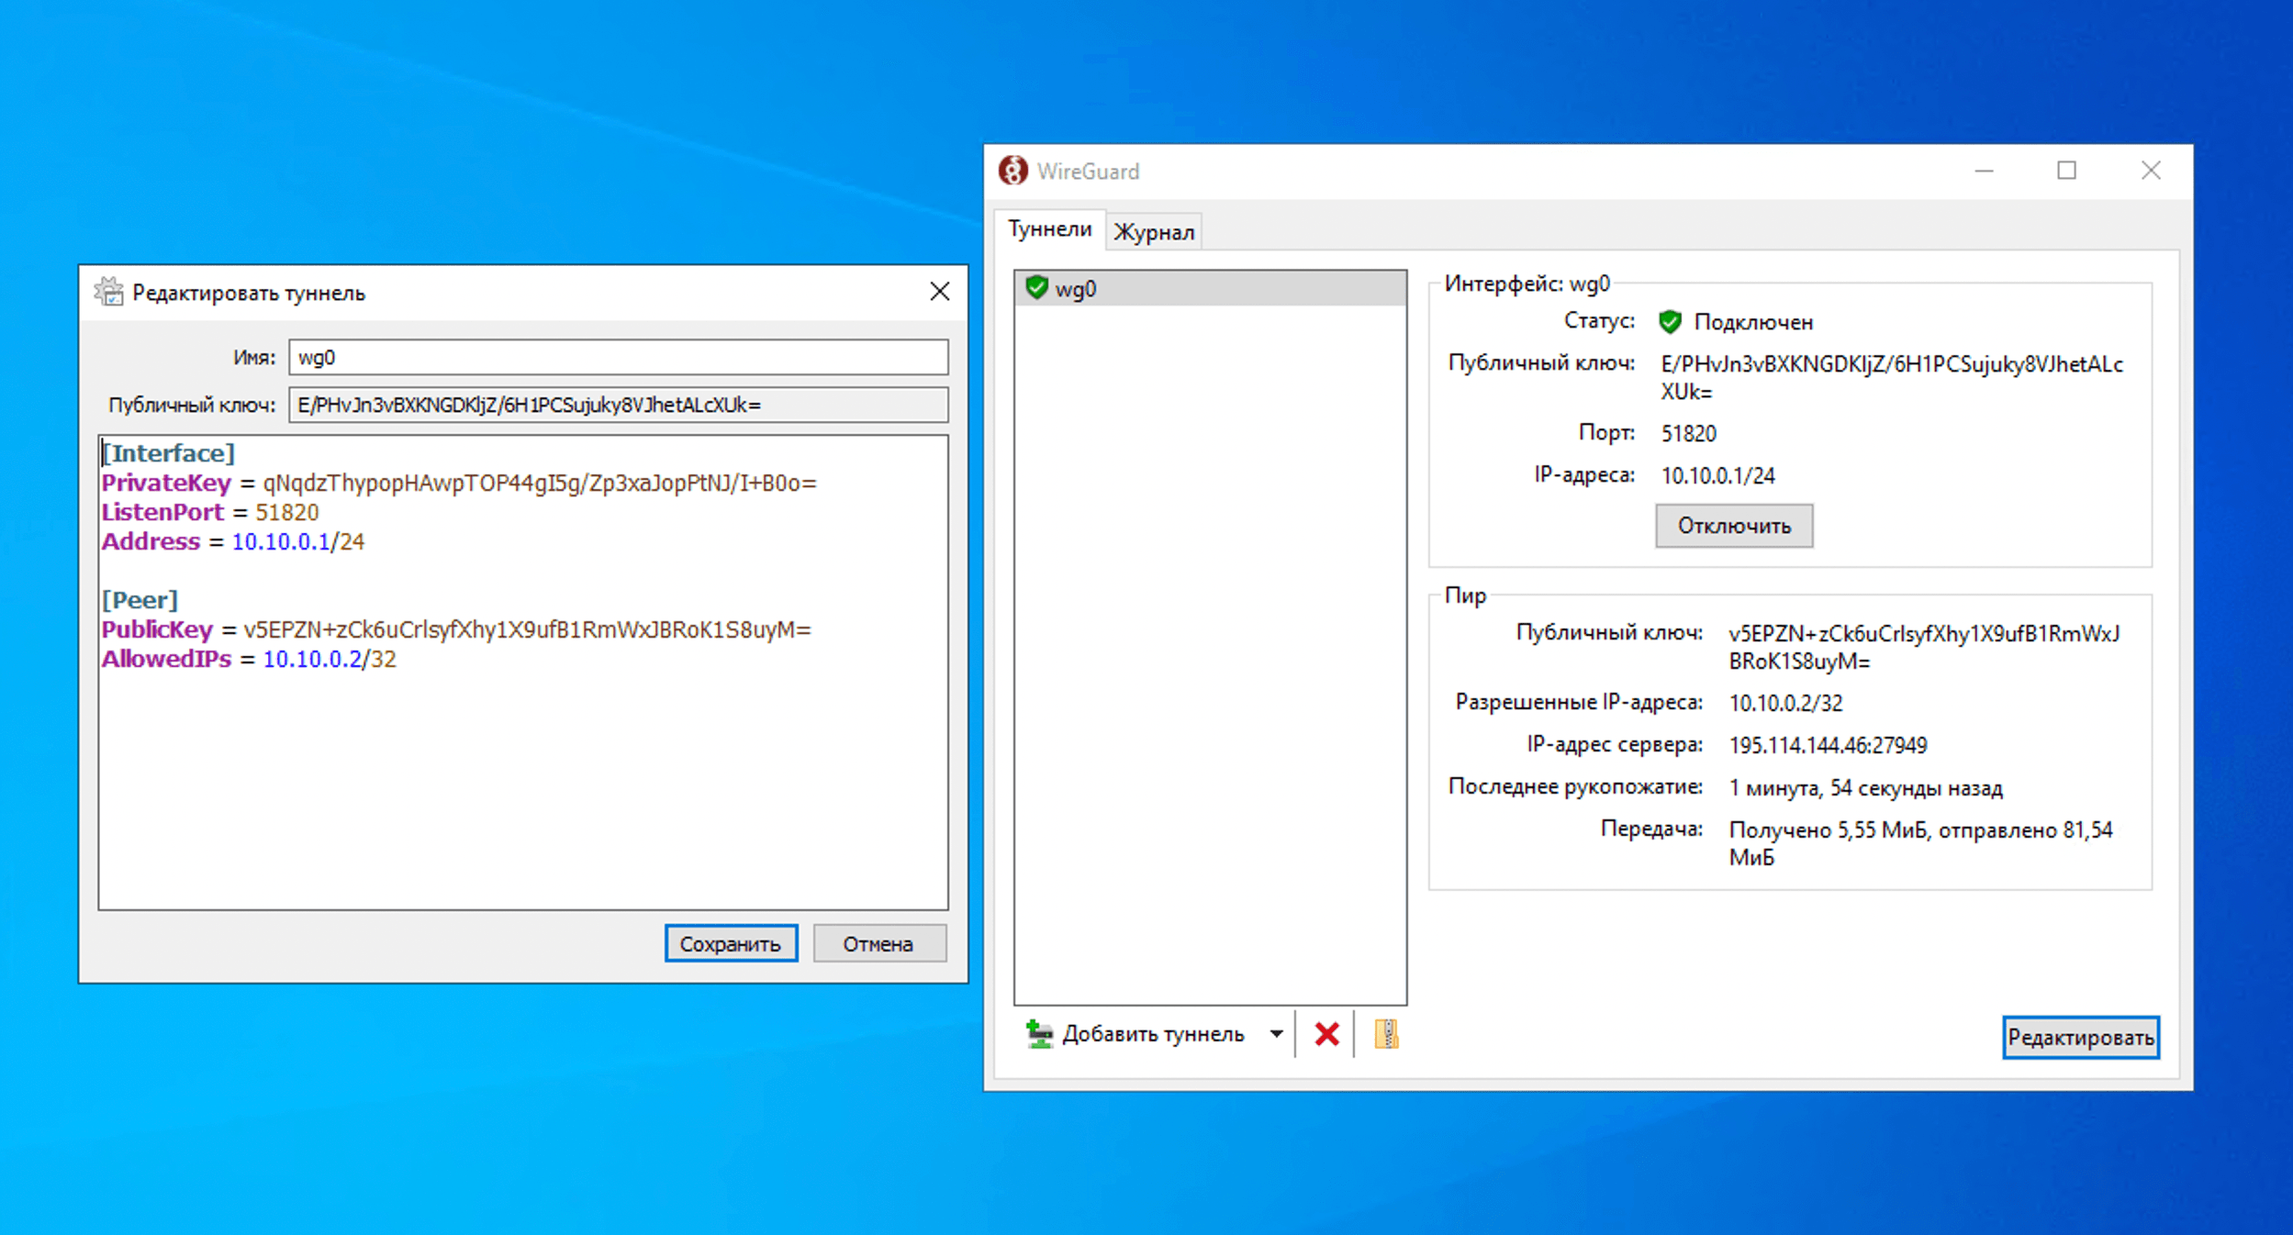Screen dimensions: 2293x1235
Task: Click the IP-адреса value 10.10.0.1/24
Action: [1717, 475]
